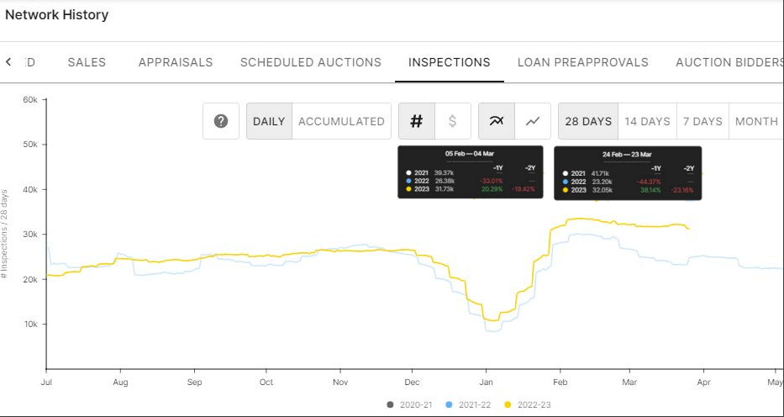784x417 pixels.
Task: Select the DAILY view toggle
Action: (269, 121)
